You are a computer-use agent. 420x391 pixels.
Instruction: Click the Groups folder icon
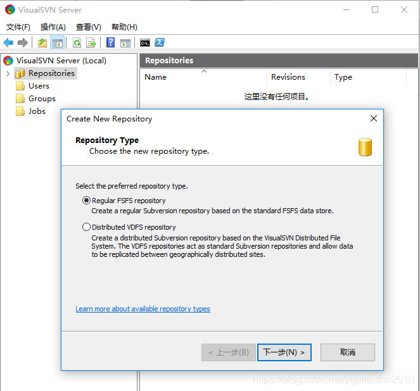pos(20,99)
